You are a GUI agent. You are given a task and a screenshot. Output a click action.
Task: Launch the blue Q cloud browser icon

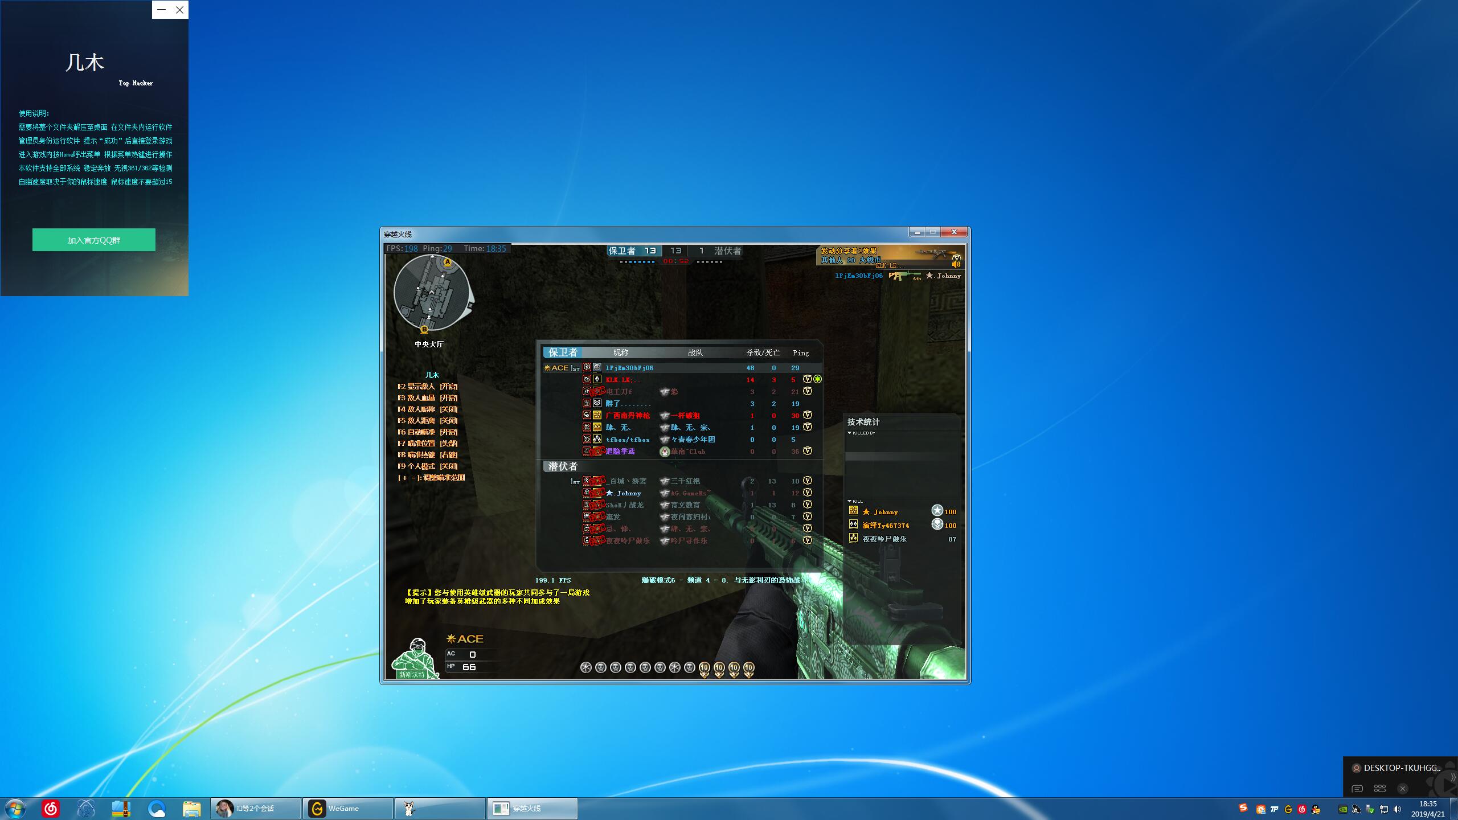click(x=157, y=809)
